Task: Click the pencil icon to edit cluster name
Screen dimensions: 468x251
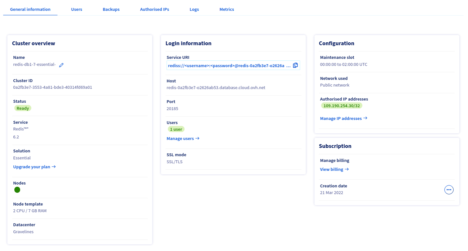Action: 61,65
